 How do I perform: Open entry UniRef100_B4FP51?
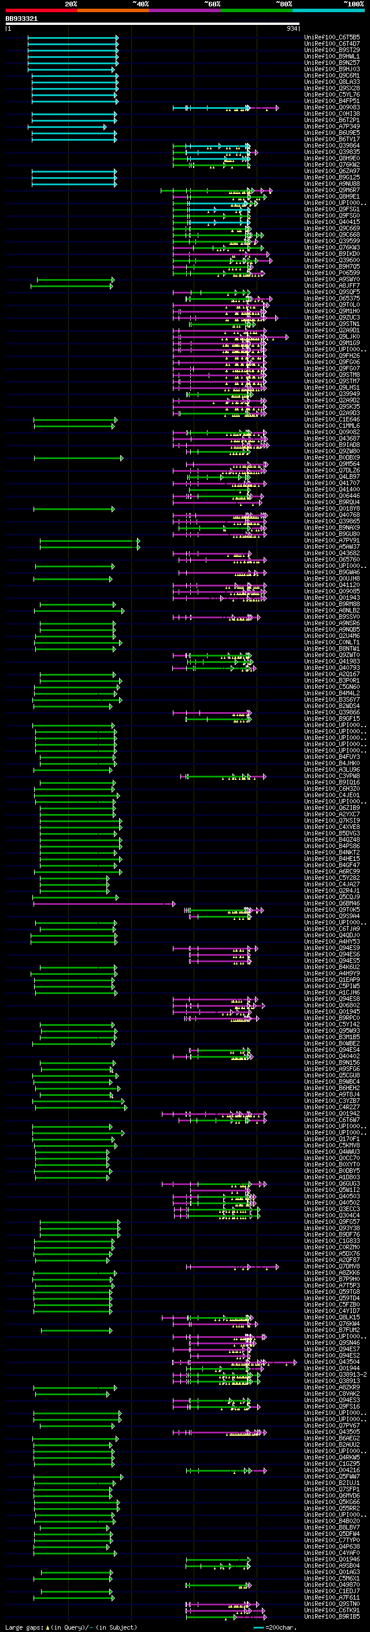click(x=332, y=101)
